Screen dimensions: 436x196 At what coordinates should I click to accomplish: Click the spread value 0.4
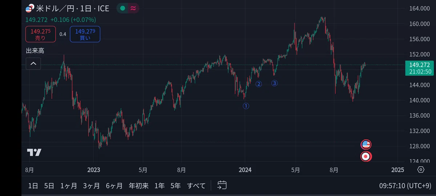click(63, 34)
